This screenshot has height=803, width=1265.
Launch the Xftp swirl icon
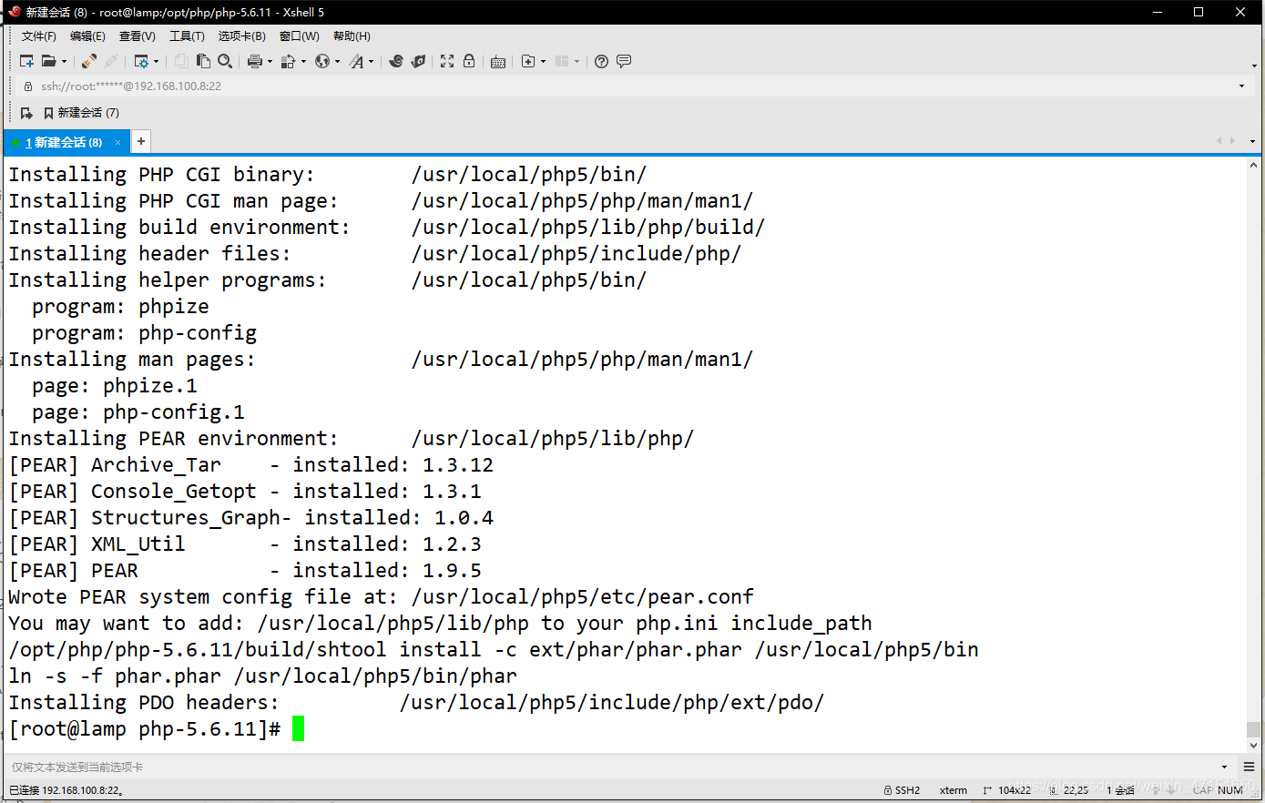(x=396, y=61)
